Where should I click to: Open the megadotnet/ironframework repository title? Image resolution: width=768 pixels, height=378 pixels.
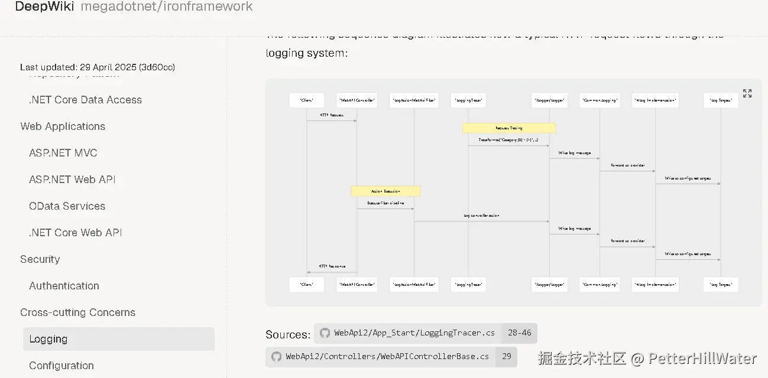[166, 7]
